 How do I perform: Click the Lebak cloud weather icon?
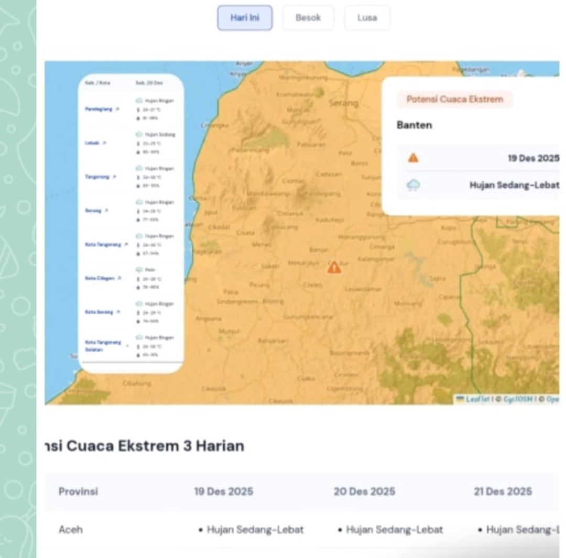(x=139, y=135)
